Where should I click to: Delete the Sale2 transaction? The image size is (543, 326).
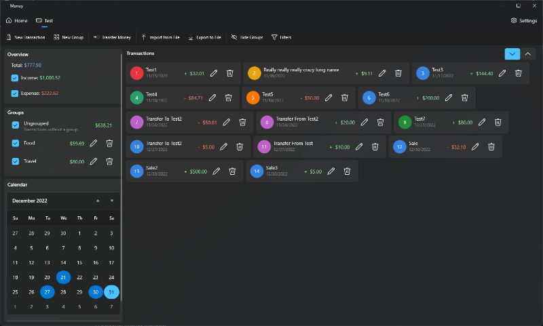click(x=232, y=171)
